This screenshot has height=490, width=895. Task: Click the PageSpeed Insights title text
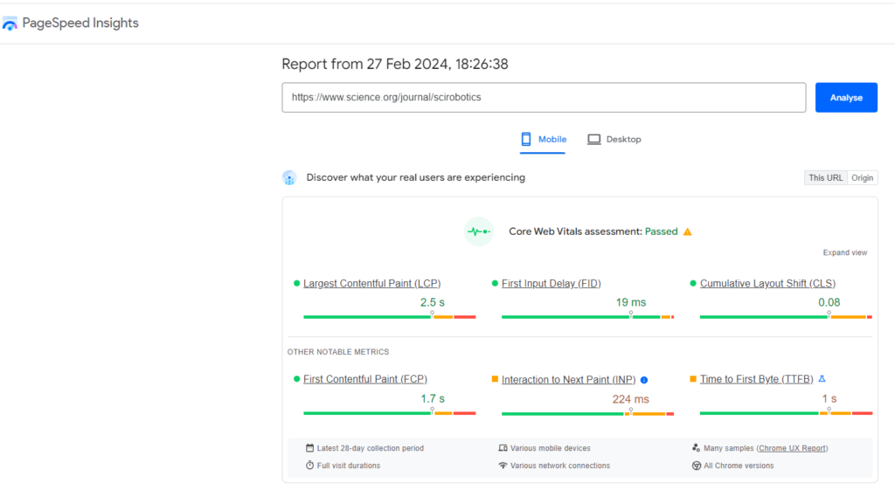click(80, 23)
